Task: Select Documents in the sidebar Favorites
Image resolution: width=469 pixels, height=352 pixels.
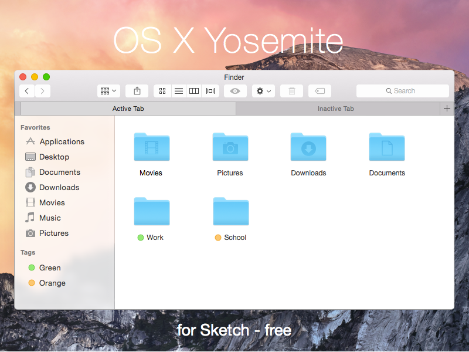Action: coord(53,172)
